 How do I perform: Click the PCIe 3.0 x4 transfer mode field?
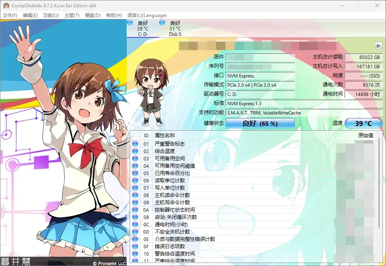point(260,85)
